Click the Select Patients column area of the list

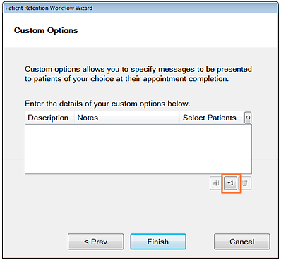pos(212,149)
